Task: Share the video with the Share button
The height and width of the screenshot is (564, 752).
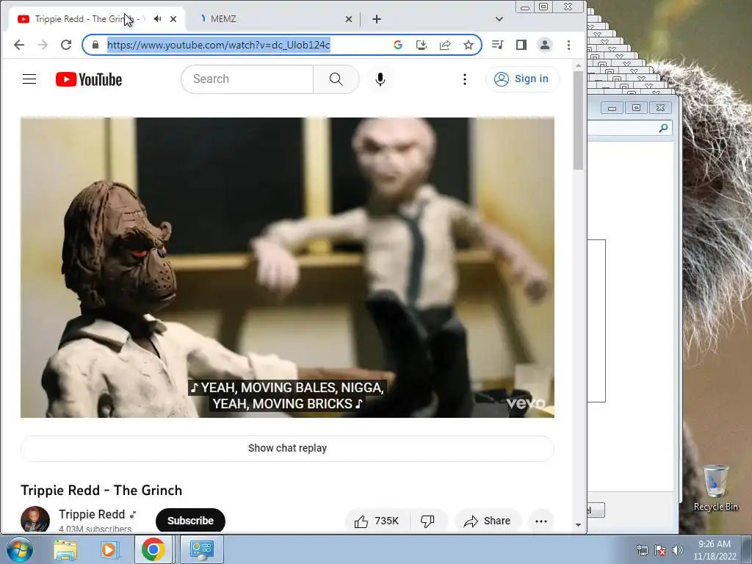Action: pos(488,521)
